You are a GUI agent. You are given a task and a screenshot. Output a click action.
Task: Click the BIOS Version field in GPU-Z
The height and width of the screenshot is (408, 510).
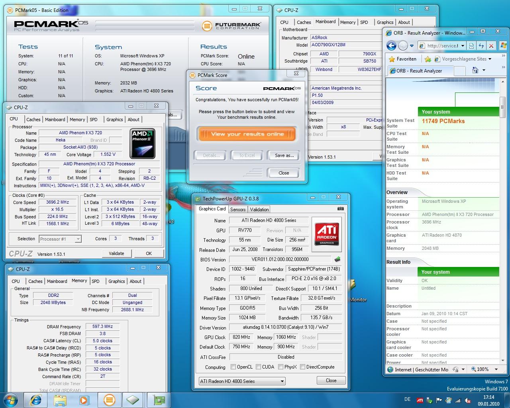(x=280, y=259)
